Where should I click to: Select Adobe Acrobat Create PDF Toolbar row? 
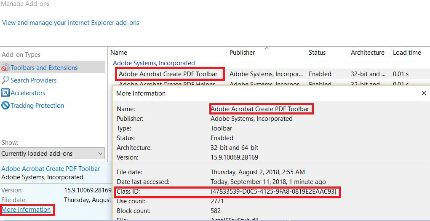tap(168, 74)
